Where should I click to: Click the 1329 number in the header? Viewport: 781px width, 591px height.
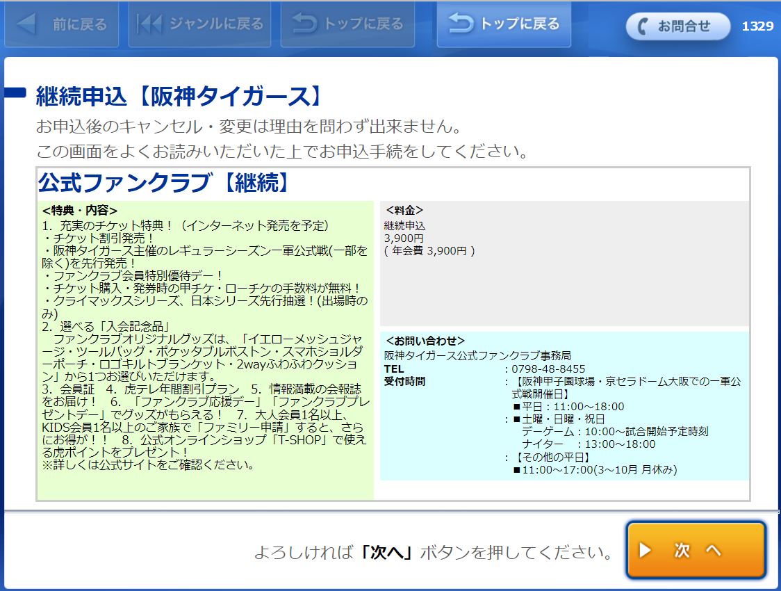[x=757, y=26]
